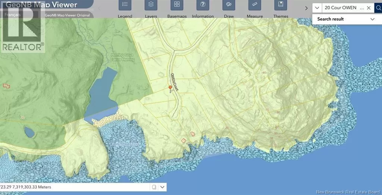Switch language to Français

click(12, 15)
